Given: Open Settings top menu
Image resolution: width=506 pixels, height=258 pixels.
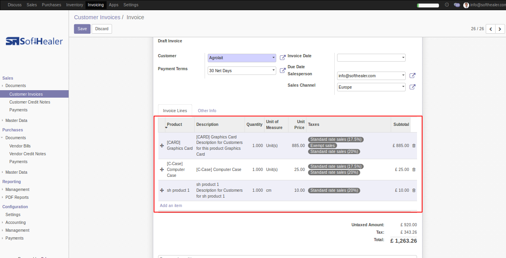Looking at the screenshot, I should click(131, 5).
